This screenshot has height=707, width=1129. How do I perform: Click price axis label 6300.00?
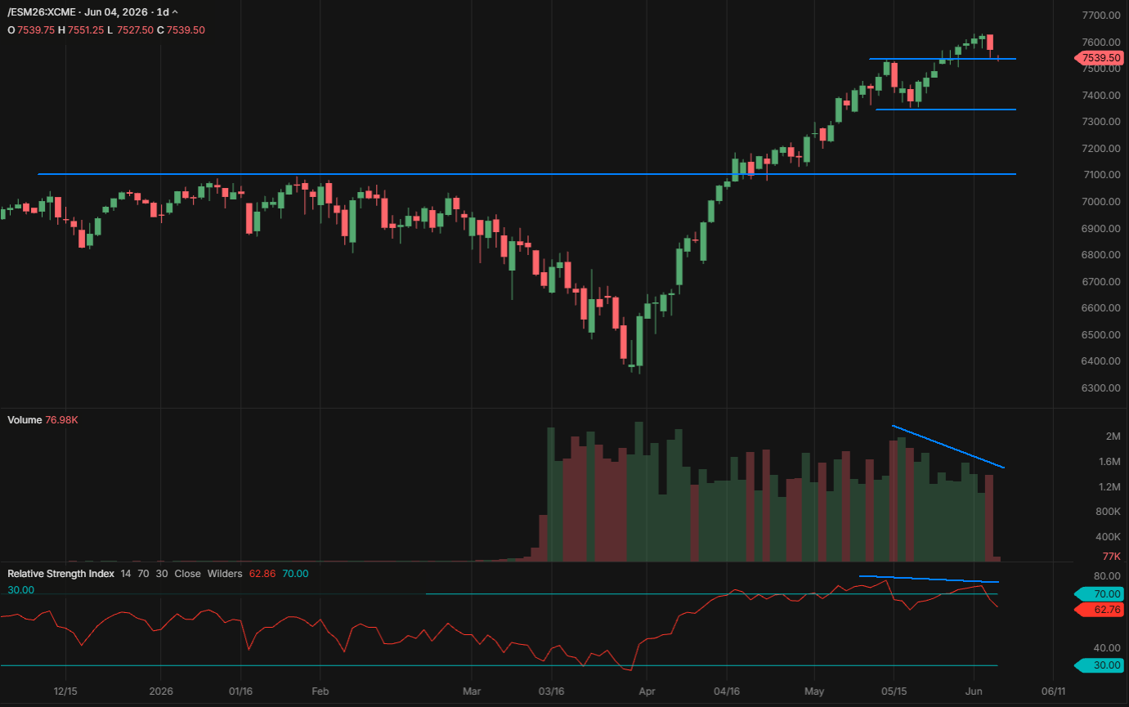coord(1100,388)
